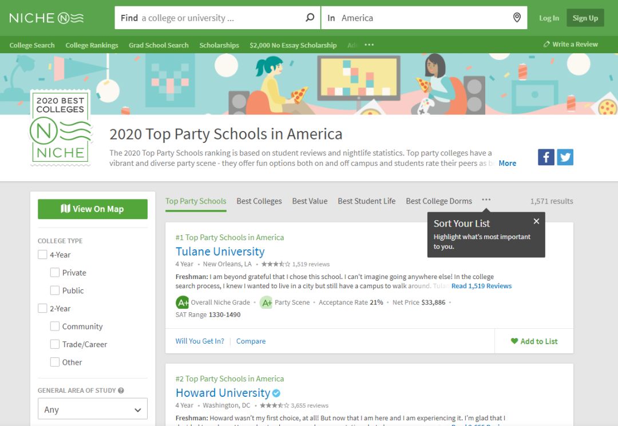This screenshot has height=426, width=618.
Task: Click the pencil icon beside Write a Review
Action: (x=546, y=45)
